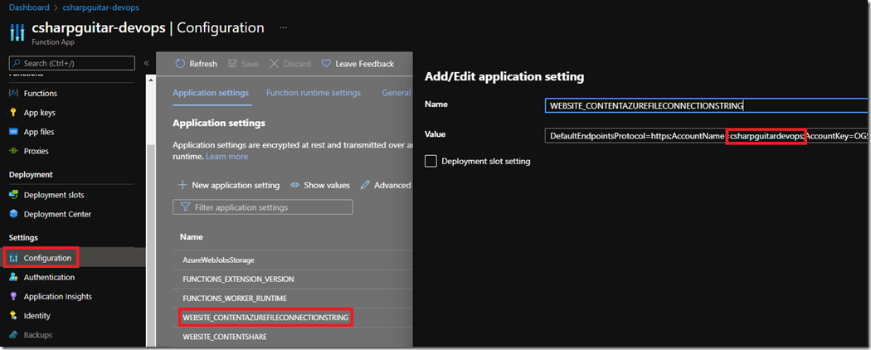The height and width of the screenshot is (350, 871).
Task: Select Functions menu item label
Action: 41,94
